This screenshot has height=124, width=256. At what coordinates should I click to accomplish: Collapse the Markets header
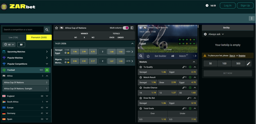[x=194, y=62]
